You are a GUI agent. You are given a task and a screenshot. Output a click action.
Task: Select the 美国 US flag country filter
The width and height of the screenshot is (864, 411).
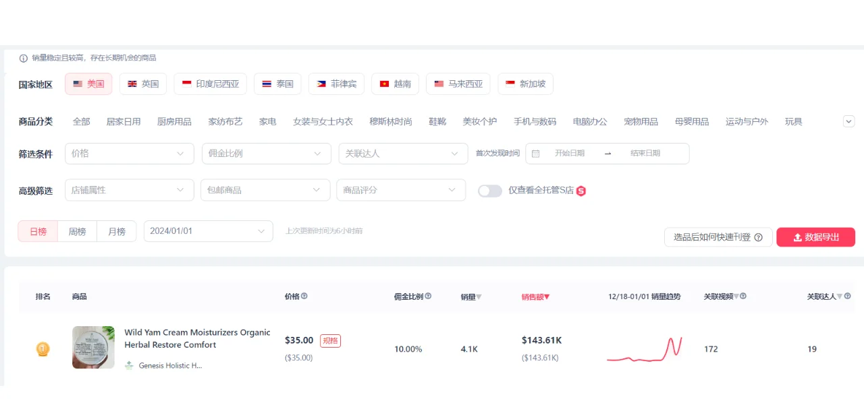coord(88,84)
